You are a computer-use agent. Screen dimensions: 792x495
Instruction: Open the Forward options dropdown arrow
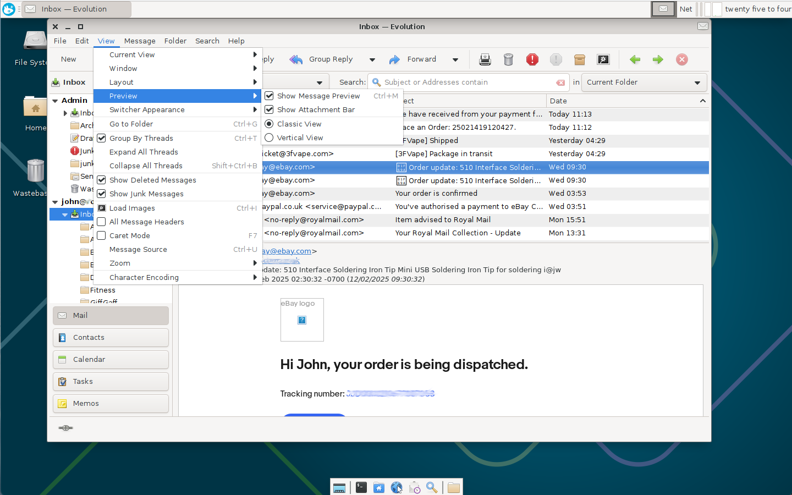(x=455, y=59)
